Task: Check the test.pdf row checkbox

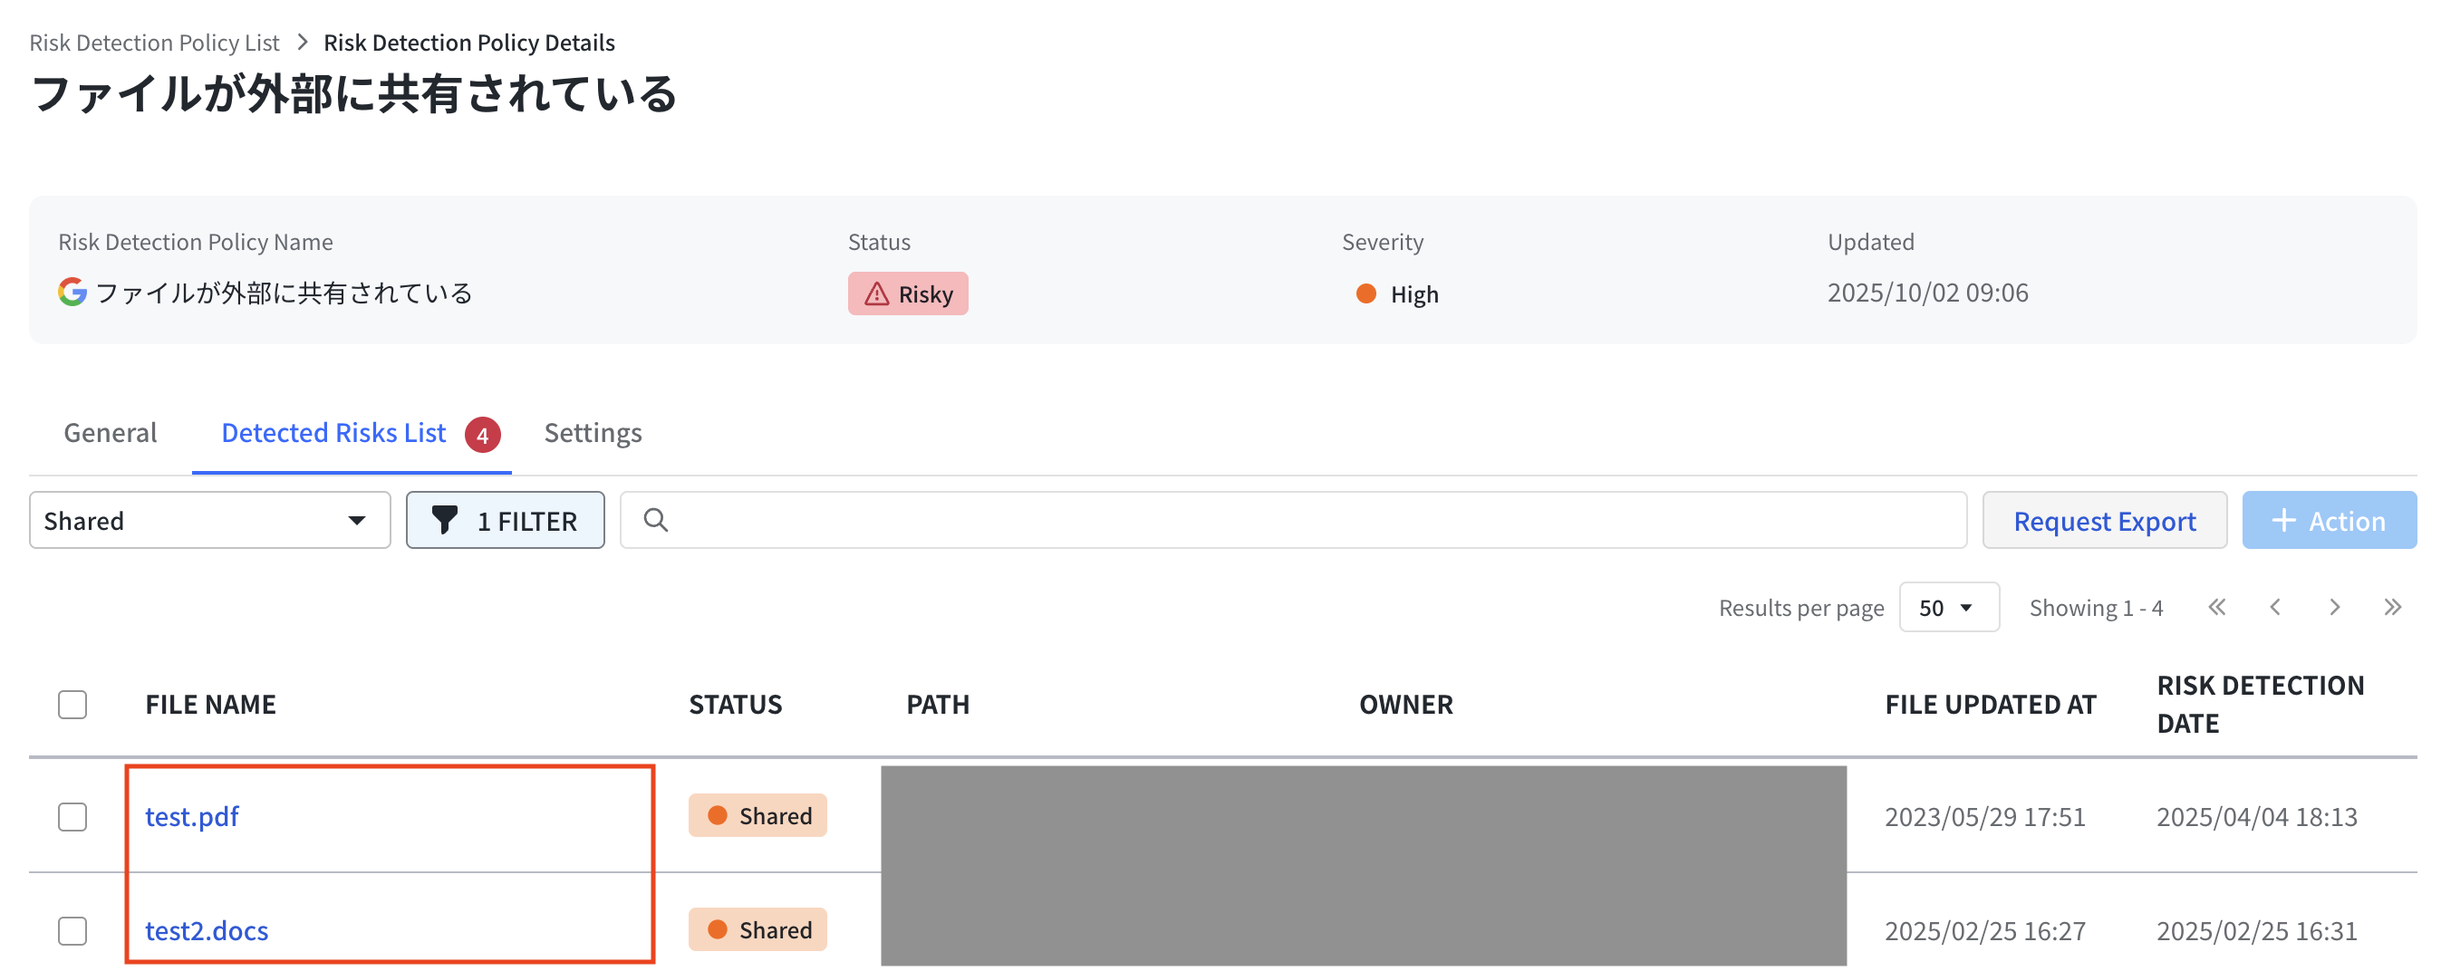Action: coord(72,817)
